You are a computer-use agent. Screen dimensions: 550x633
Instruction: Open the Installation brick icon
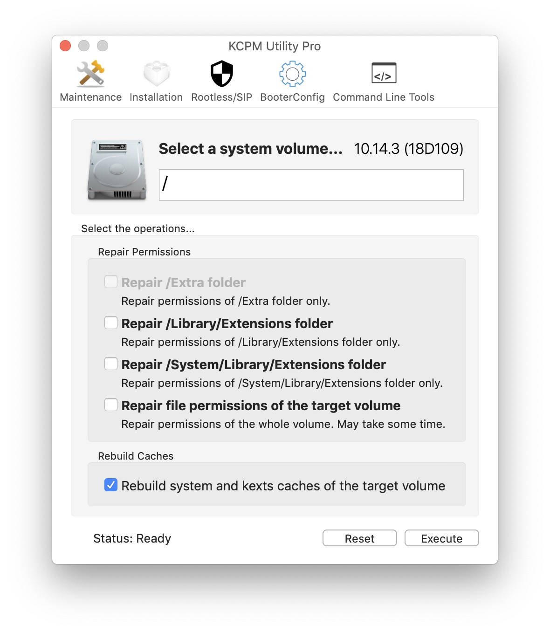156,74
